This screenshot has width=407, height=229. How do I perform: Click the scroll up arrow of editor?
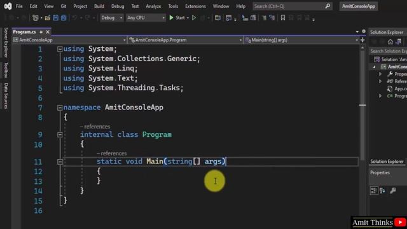[362, 48]
